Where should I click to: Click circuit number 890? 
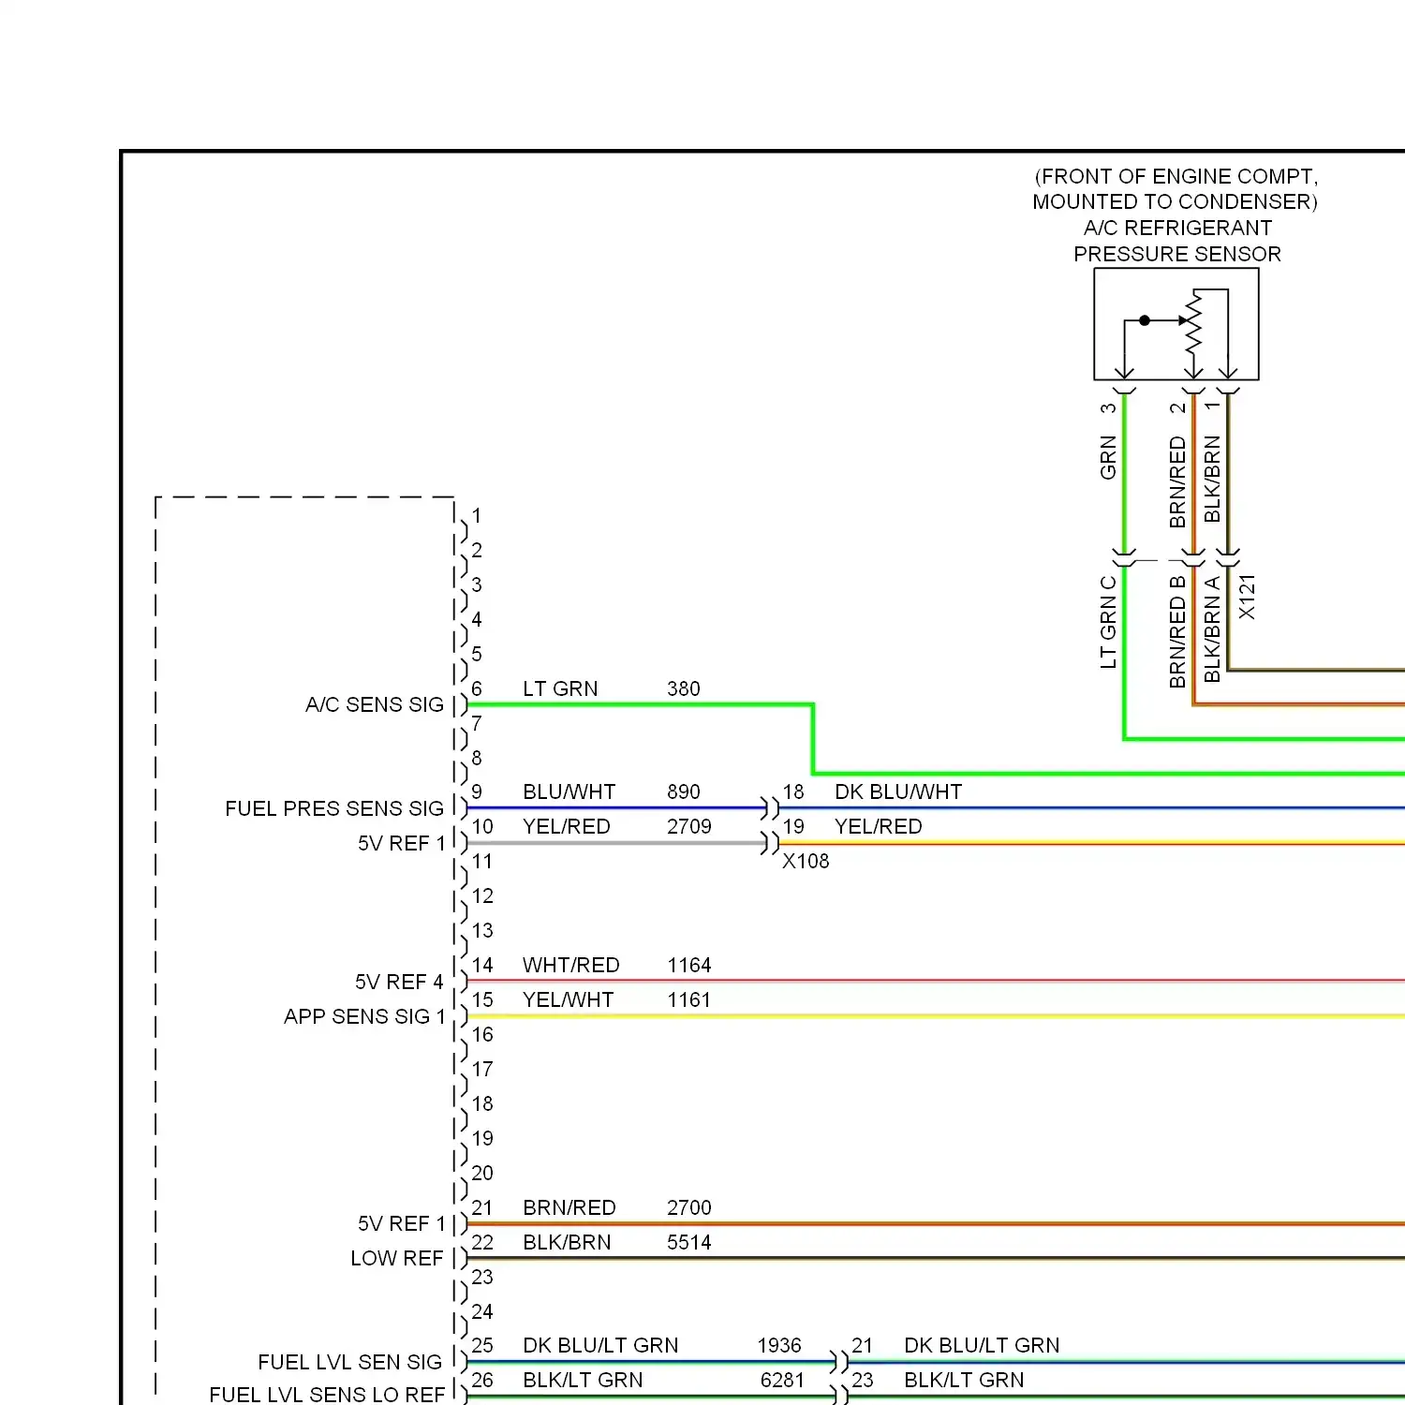(x=684, y=791)
